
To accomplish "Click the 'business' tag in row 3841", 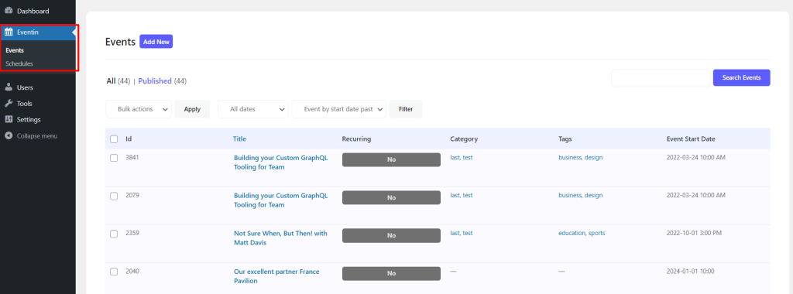I will (570, 158).
